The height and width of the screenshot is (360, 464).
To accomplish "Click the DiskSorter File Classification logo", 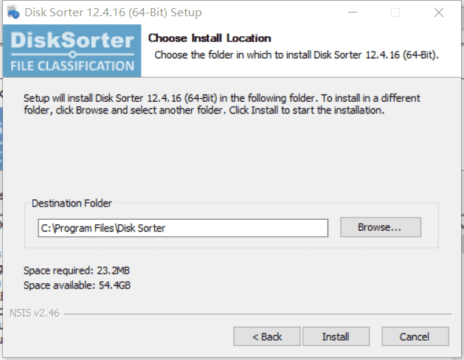I will tap(72, 51).
